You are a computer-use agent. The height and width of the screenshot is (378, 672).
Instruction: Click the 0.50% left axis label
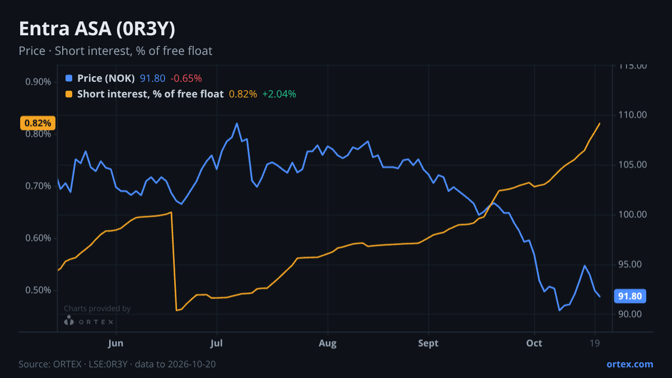(38, 290)
